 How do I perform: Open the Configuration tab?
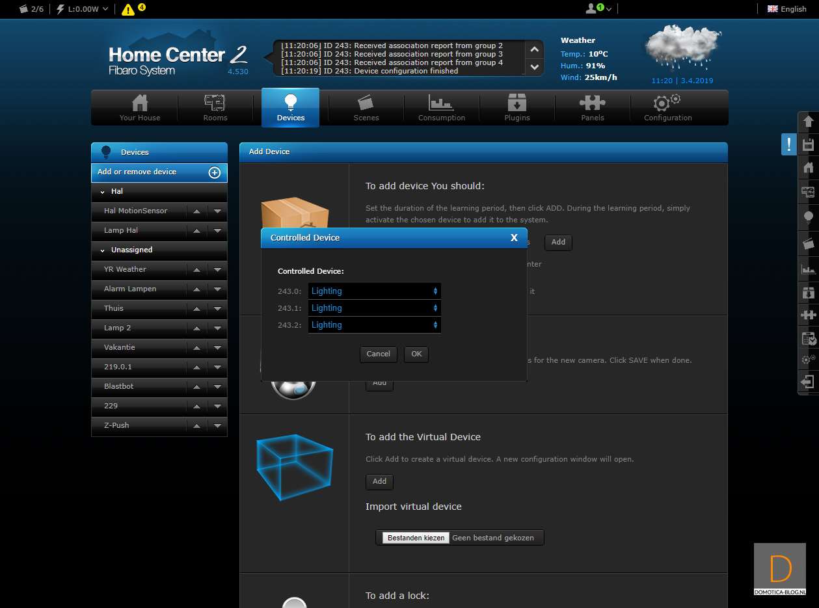pos(667,108)
